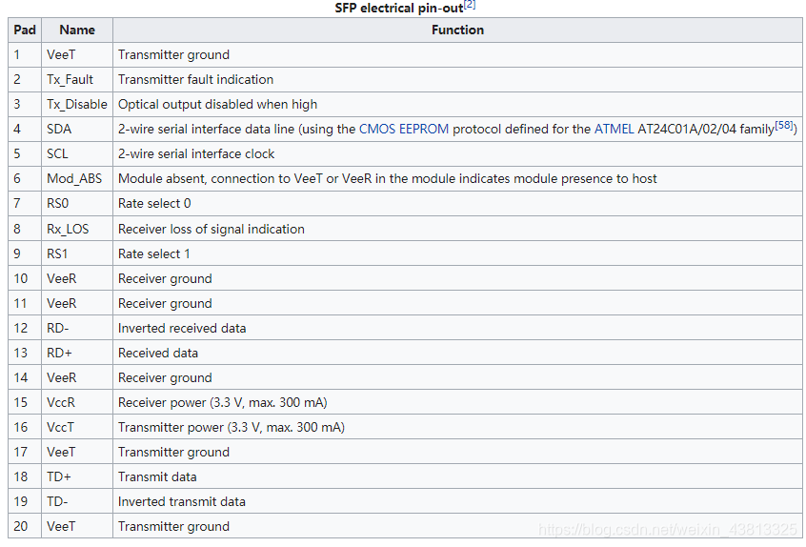This screenshot has width=806, height=547.
Task: Select the Rx_LOS name cell
Action: (x=77, y=229)
